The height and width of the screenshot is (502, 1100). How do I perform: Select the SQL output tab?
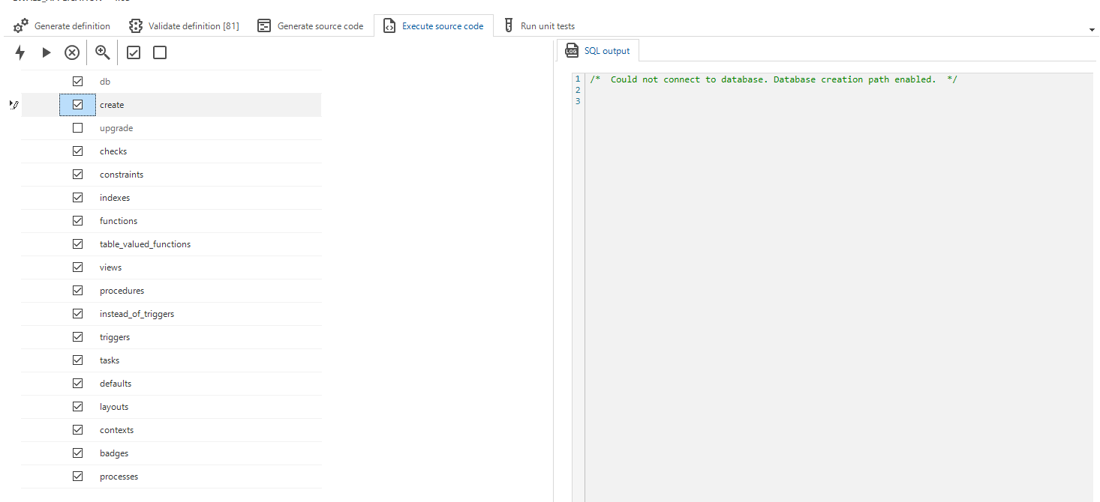pos(598,51)
